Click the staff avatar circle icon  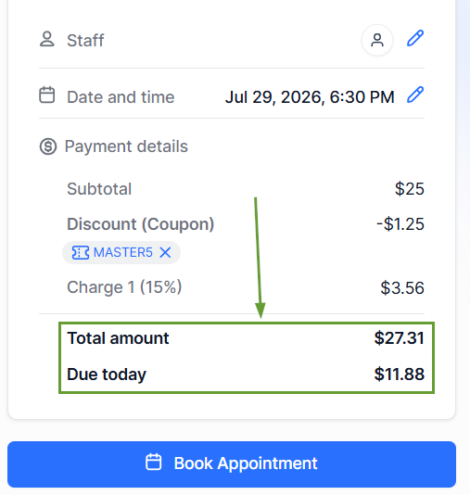(x=377, y=40)
